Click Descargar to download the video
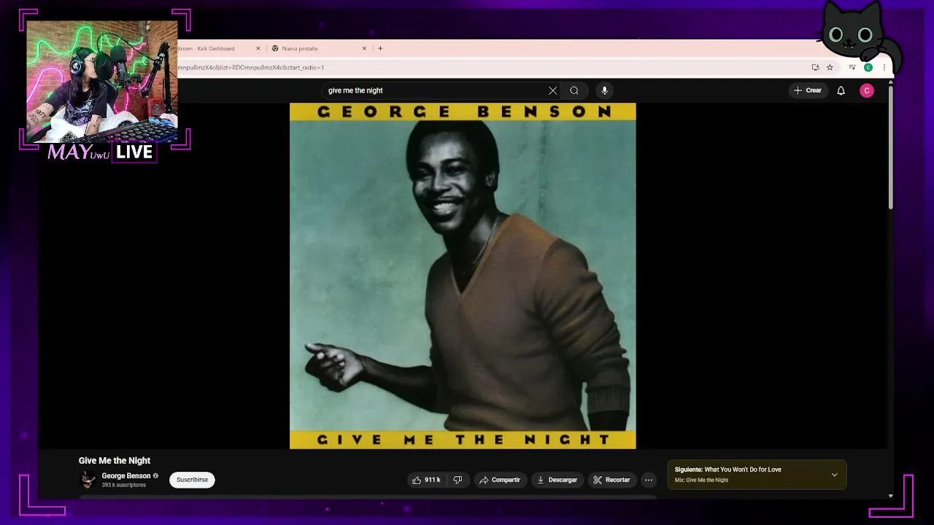934x525 pixels. click(557, 480)
